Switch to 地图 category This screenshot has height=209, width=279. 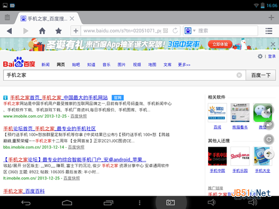coord(152,65)
